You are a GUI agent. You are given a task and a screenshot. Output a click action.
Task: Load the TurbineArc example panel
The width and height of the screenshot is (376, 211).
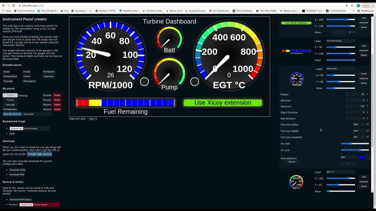click(48, 76)
